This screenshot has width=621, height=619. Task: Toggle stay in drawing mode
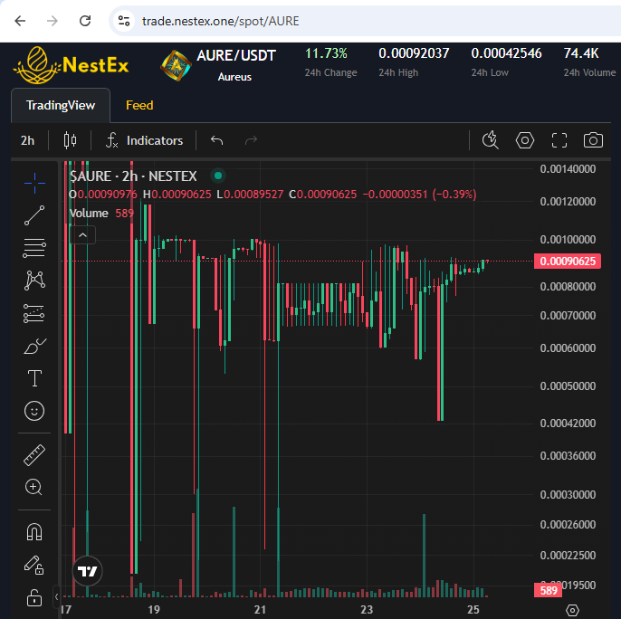tap(34, 565)
